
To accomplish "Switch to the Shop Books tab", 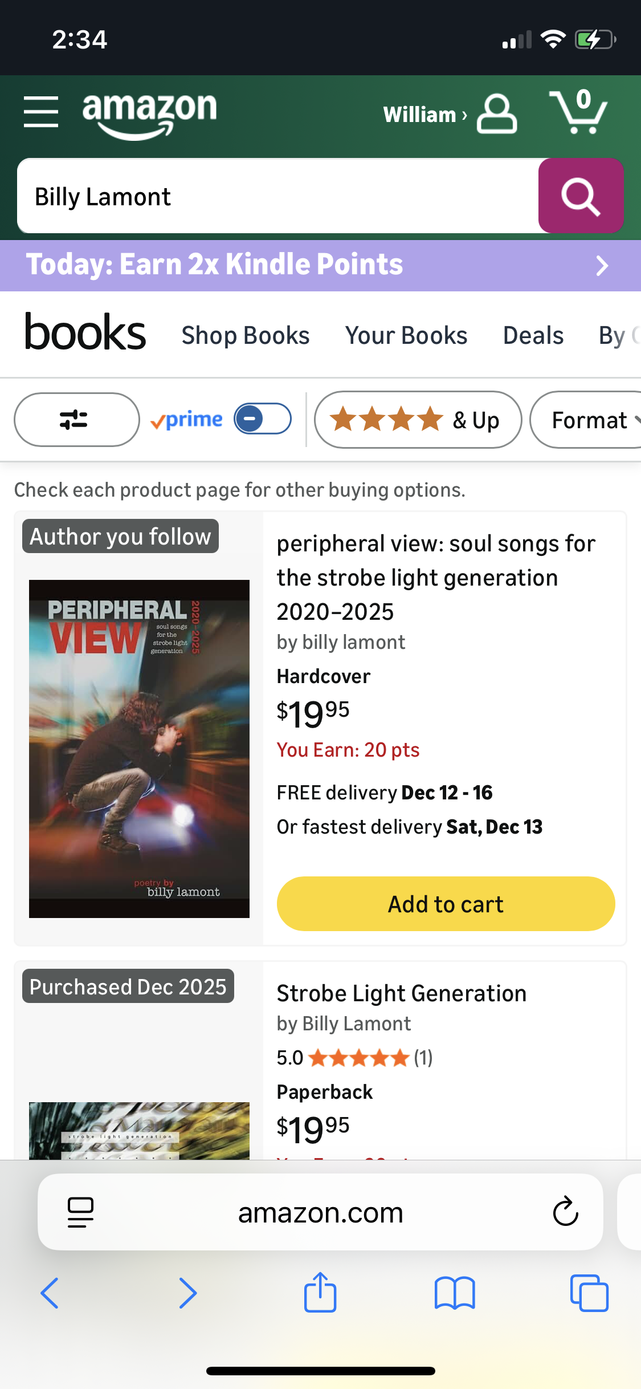I will tap(246, 335).
